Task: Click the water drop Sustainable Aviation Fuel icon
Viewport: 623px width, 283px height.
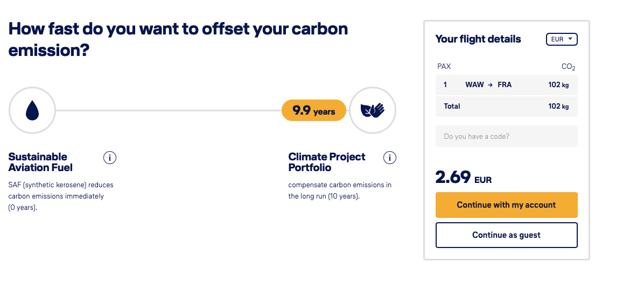Action: coord(32,111)
